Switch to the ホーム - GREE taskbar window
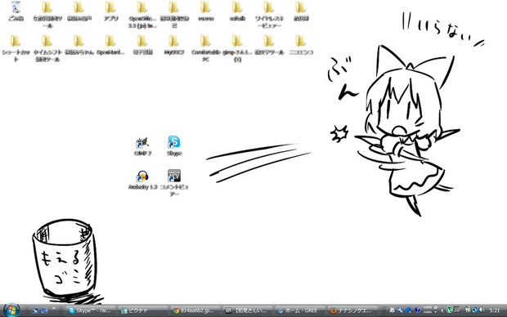 coord(300,310)
